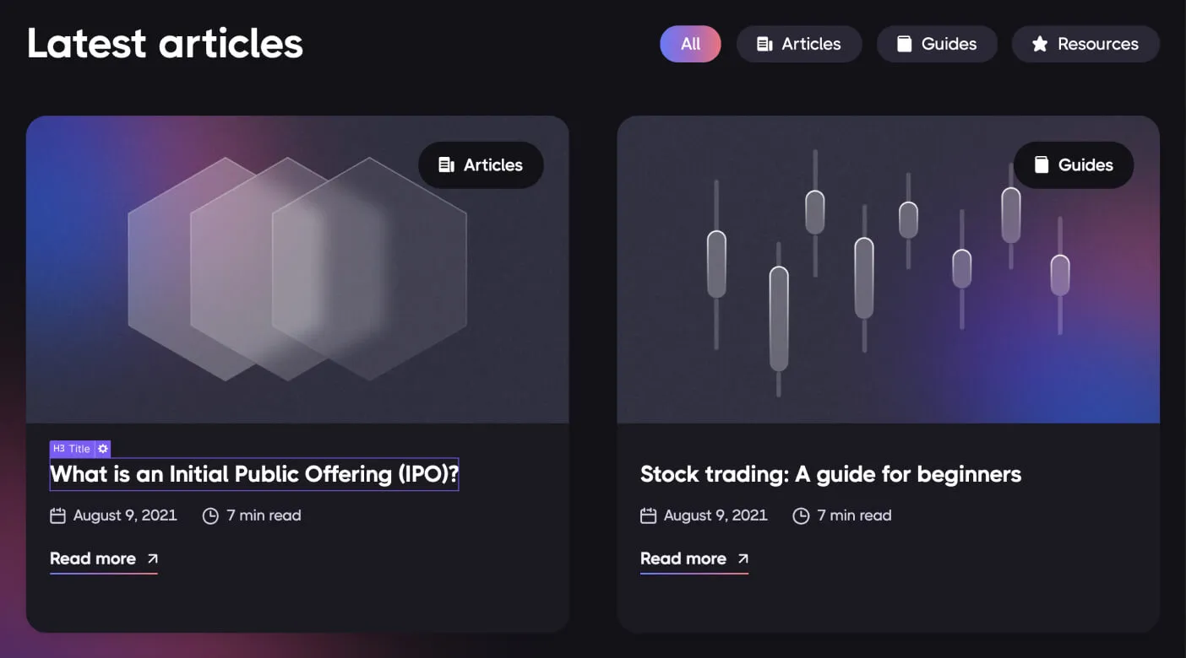1186x658 pixels.
Task: Click Read more on the stock trading card
Action: (x=683, y=558)
